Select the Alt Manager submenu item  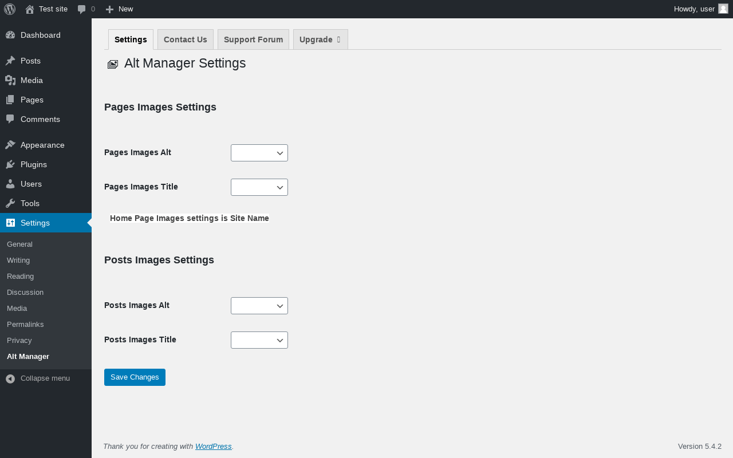46,357
